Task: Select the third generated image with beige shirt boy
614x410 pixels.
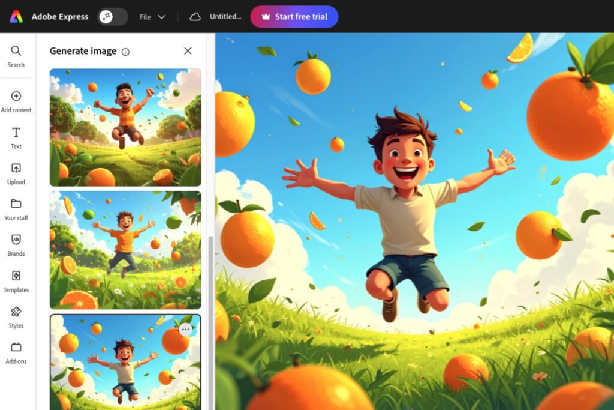Action: 125,362
